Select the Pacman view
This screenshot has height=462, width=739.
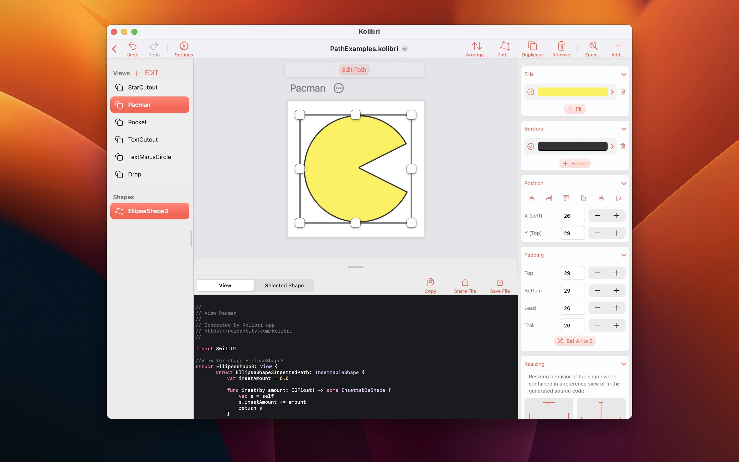(150, 105)
